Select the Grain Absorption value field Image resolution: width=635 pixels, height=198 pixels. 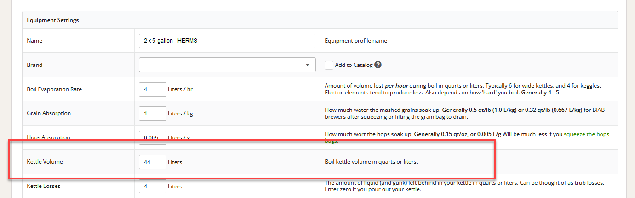point(152,114)
